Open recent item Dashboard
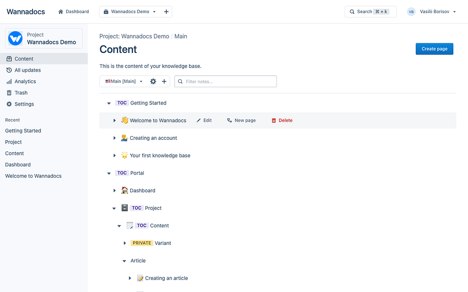The image size is (468, 292). coord(18,164)
